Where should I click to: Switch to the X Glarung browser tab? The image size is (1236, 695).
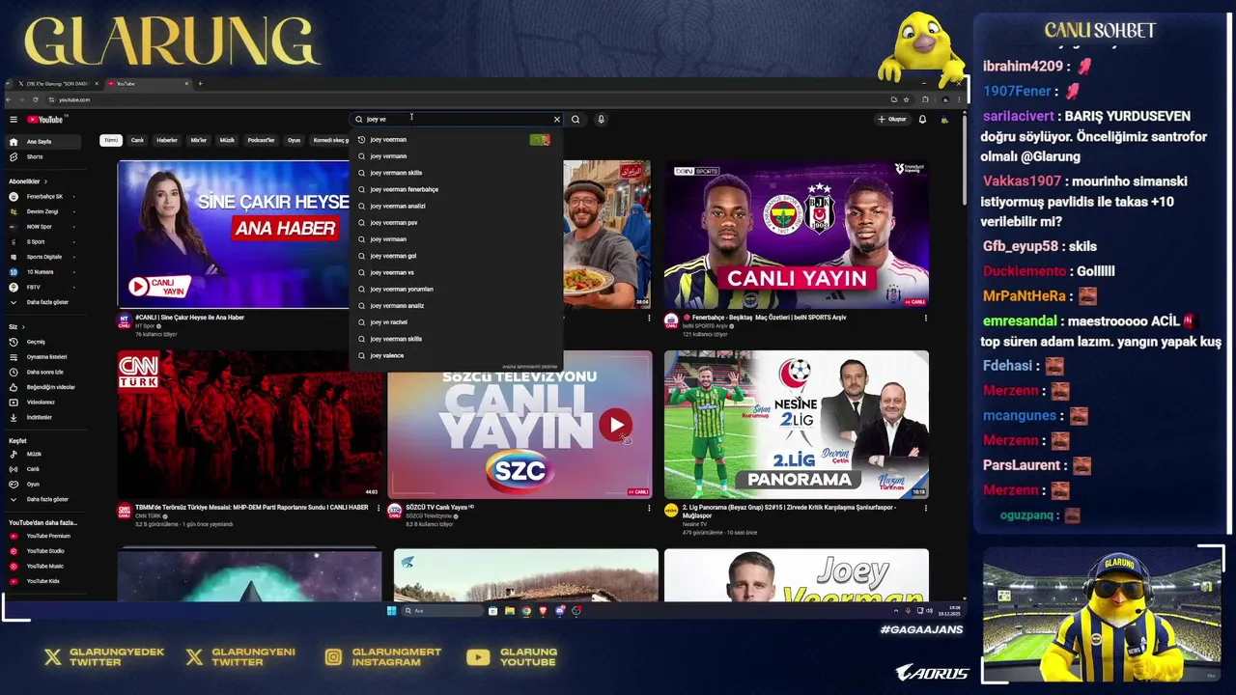(x=56, y=84)
